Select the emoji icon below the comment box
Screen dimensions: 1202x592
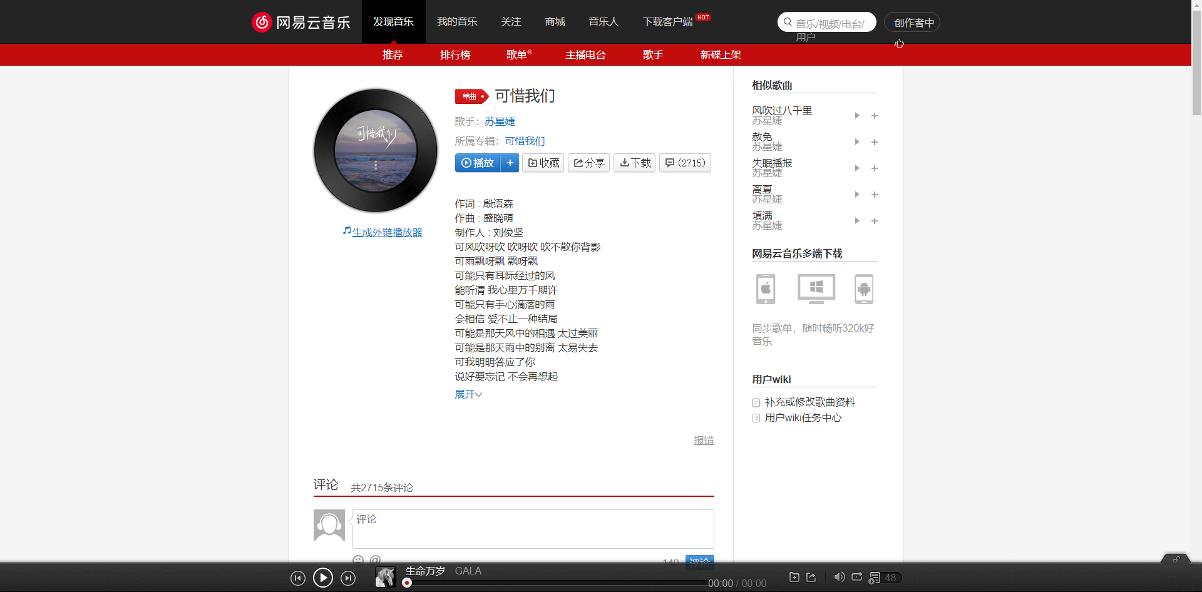click(x=358, y=560)
